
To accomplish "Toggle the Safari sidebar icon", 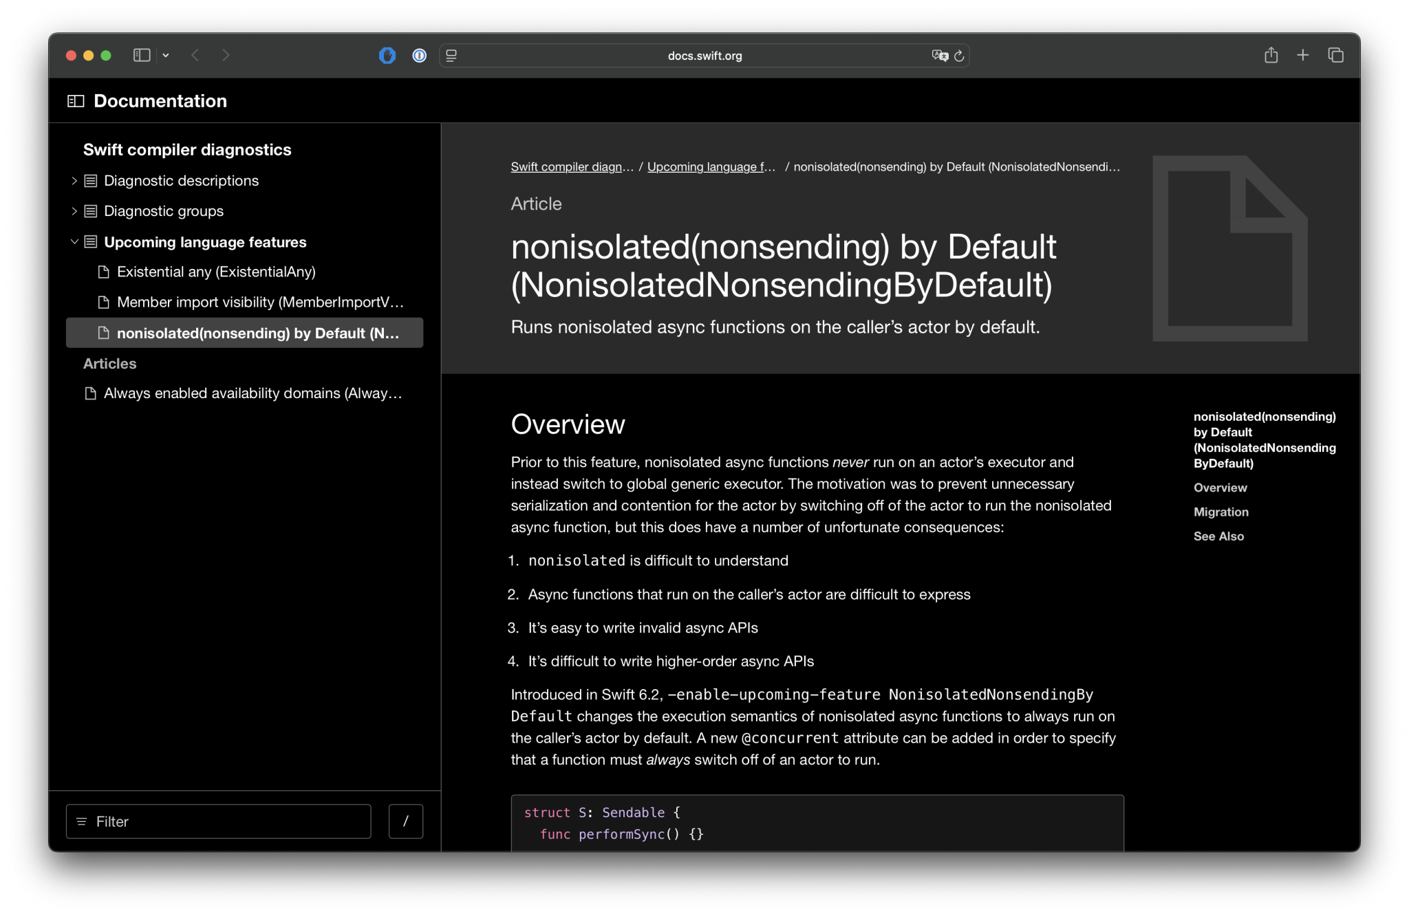I will 142,55.
